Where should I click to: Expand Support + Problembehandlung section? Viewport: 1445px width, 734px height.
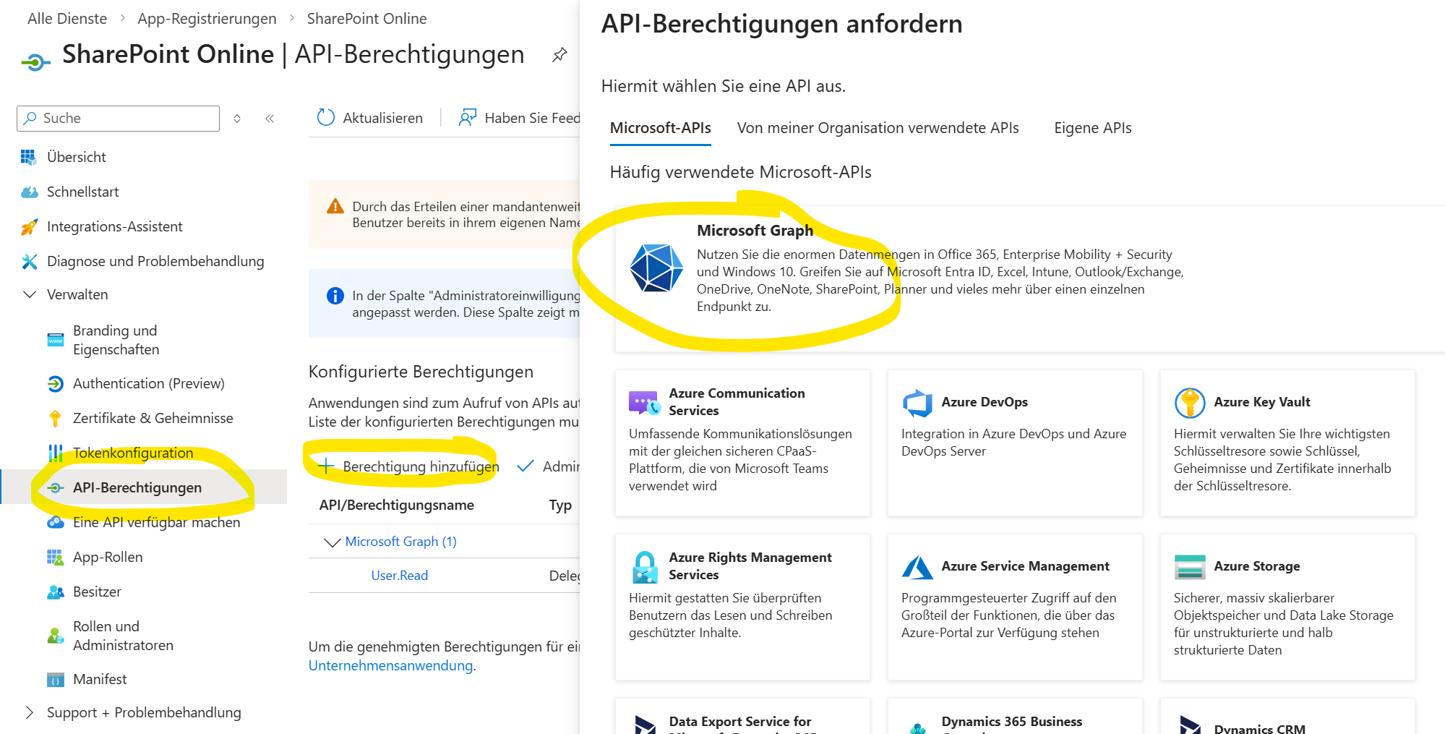(x=30, y=712)
